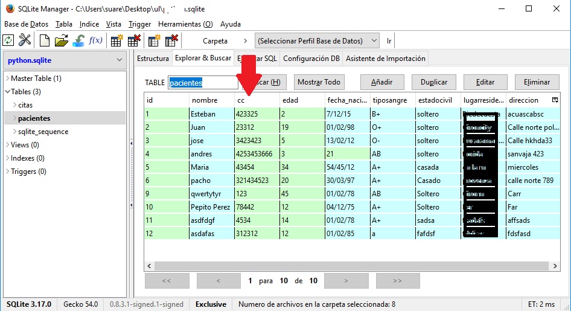Open user-defined functions f(x) icon
This screenshot has height=311, width=571.
point(95,40)
